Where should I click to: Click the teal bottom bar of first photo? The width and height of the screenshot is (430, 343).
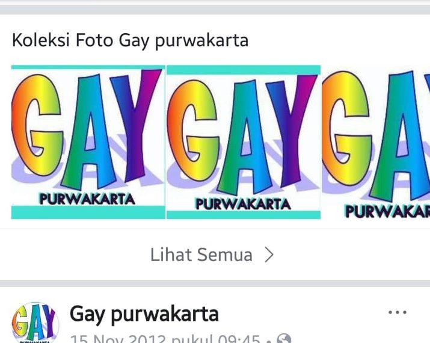88,212
